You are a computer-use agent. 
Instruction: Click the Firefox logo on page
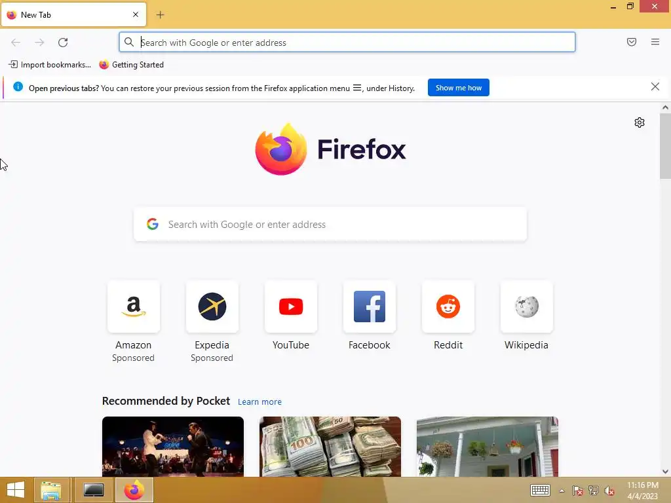(330, 149)
